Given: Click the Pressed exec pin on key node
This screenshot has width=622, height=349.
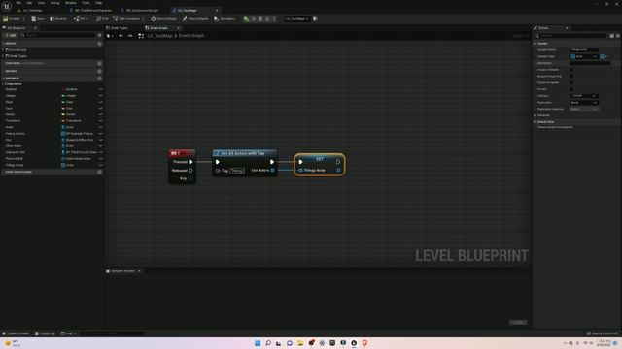Looking at the screenshot, I should [190, 162].
